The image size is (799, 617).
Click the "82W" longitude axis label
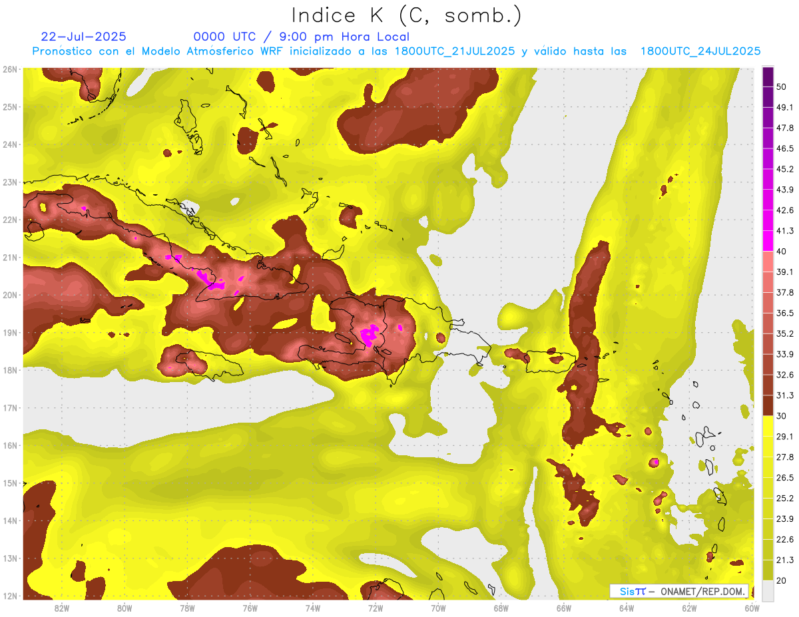62,608
